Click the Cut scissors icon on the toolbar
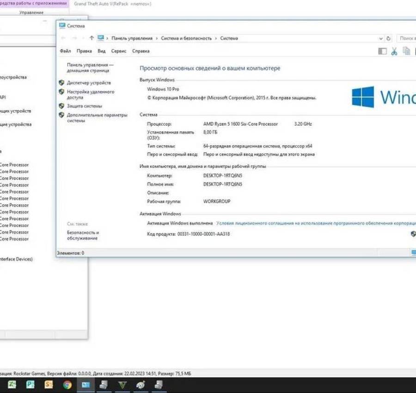This screenshot has height=393, width=416. [394, 51]
